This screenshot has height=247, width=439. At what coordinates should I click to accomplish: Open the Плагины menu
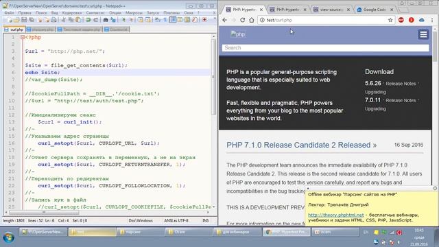click(171, 13)
